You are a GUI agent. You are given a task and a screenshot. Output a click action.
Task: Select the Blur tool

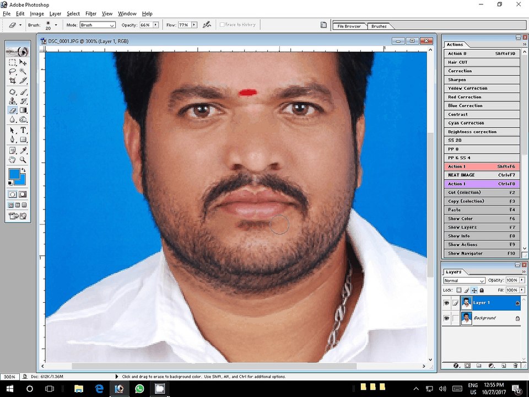point(13,119)
